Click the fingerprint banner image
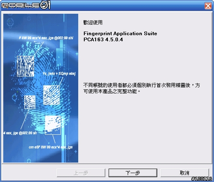The image size is (214, 182). pyautogui.click(x=41, y=88)
